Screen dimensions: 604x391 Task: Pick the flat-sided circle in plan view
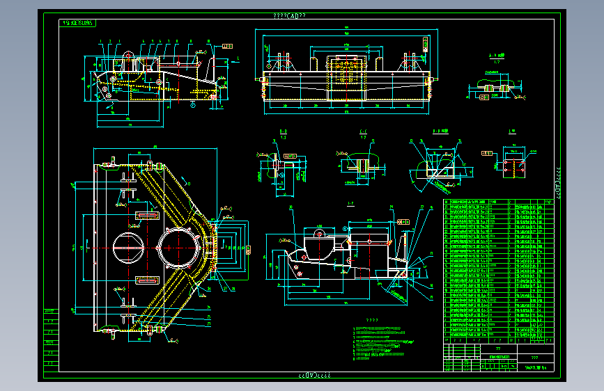128,248
